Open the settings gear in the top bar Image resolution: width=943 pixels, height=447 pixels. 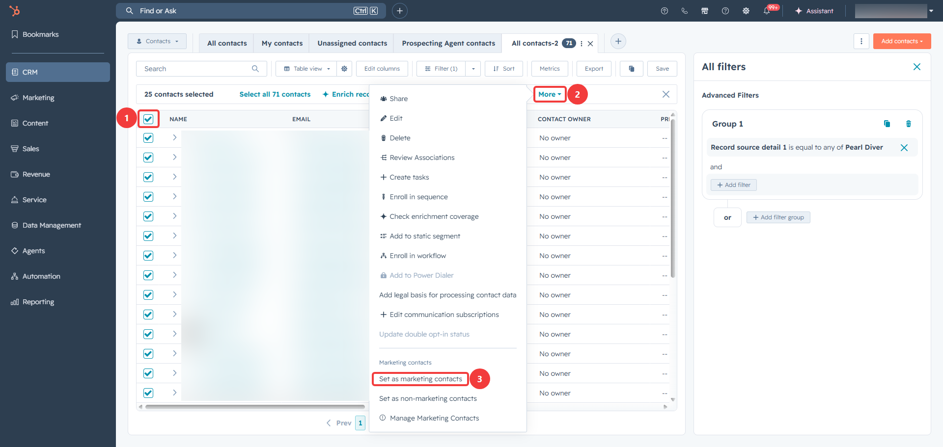[746, 11]
